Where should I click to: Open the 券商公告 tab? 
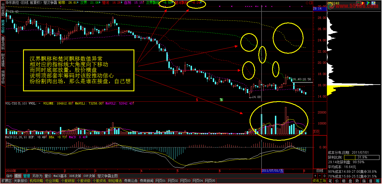(131, 181)
